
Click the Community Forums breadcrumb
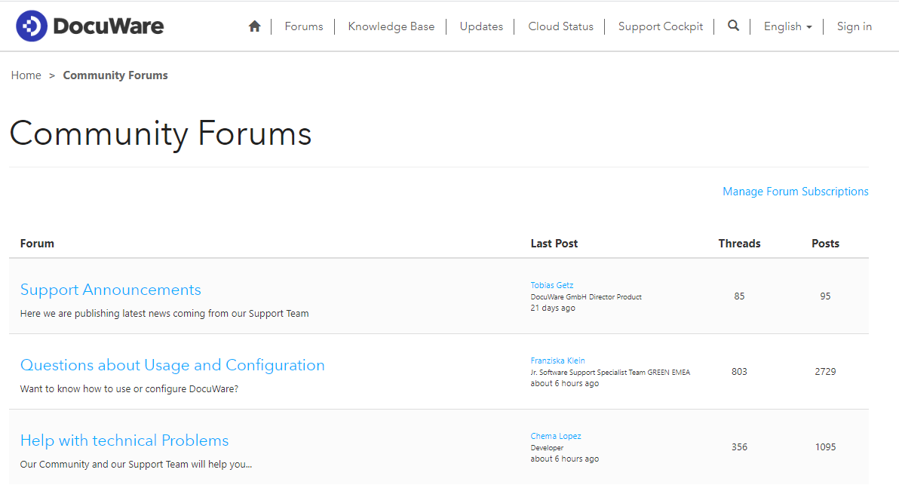click(x=115, y=75)
